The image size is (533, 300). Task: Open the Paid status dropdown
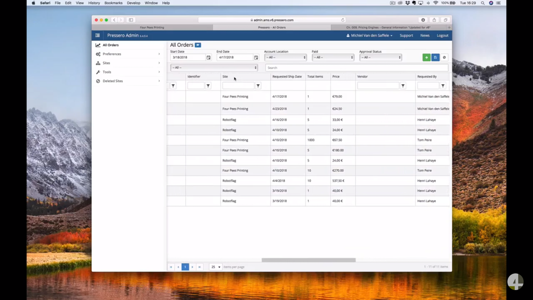tap(333, 58)
